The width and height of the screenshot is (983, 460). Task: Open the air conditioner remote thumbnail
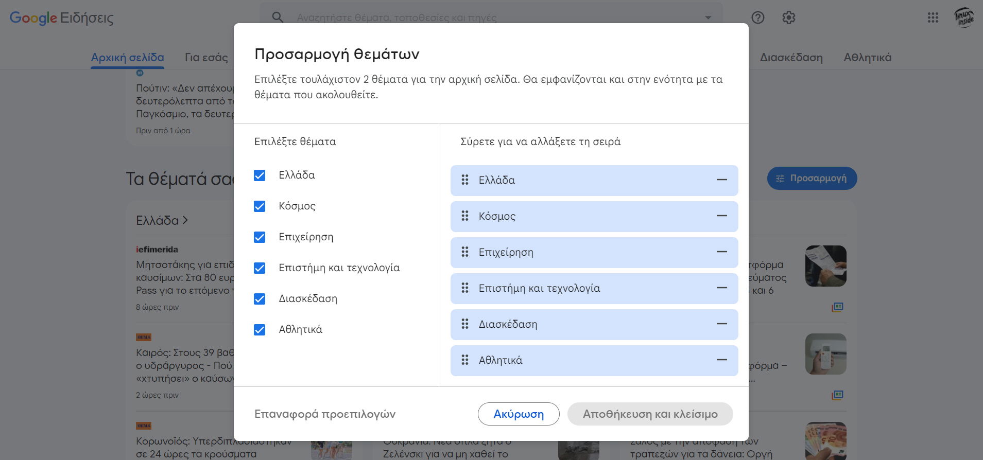click(x=825, y=354)
